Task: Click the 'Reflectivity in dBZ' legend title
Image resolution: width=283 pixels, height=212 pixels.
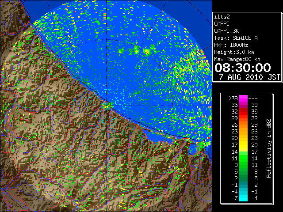Action: (x=269, y=148)
